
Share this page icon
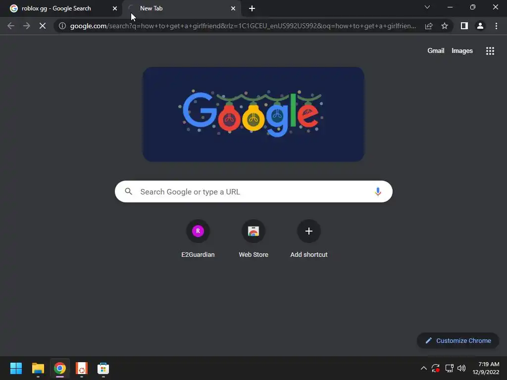(x=429, y=26)
